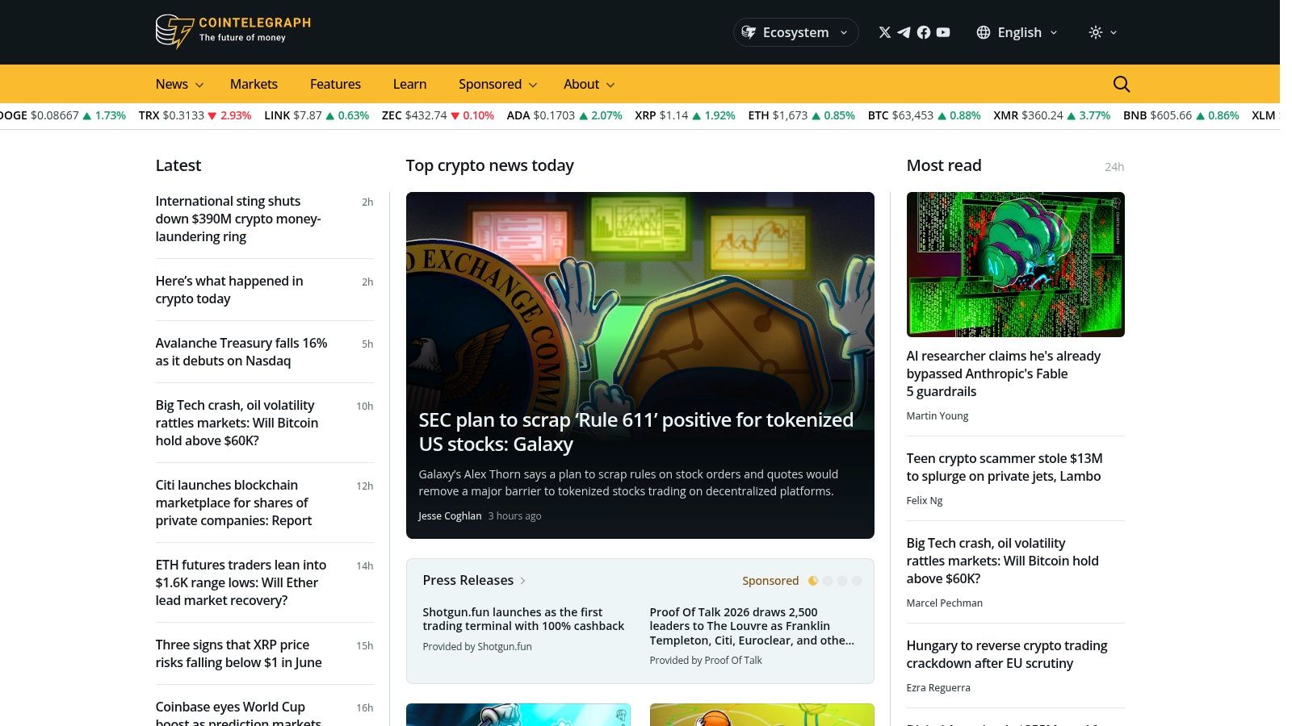Click the ZEC $432.74 ticker
The image size is (1292, 726).
tap(438, 115)
